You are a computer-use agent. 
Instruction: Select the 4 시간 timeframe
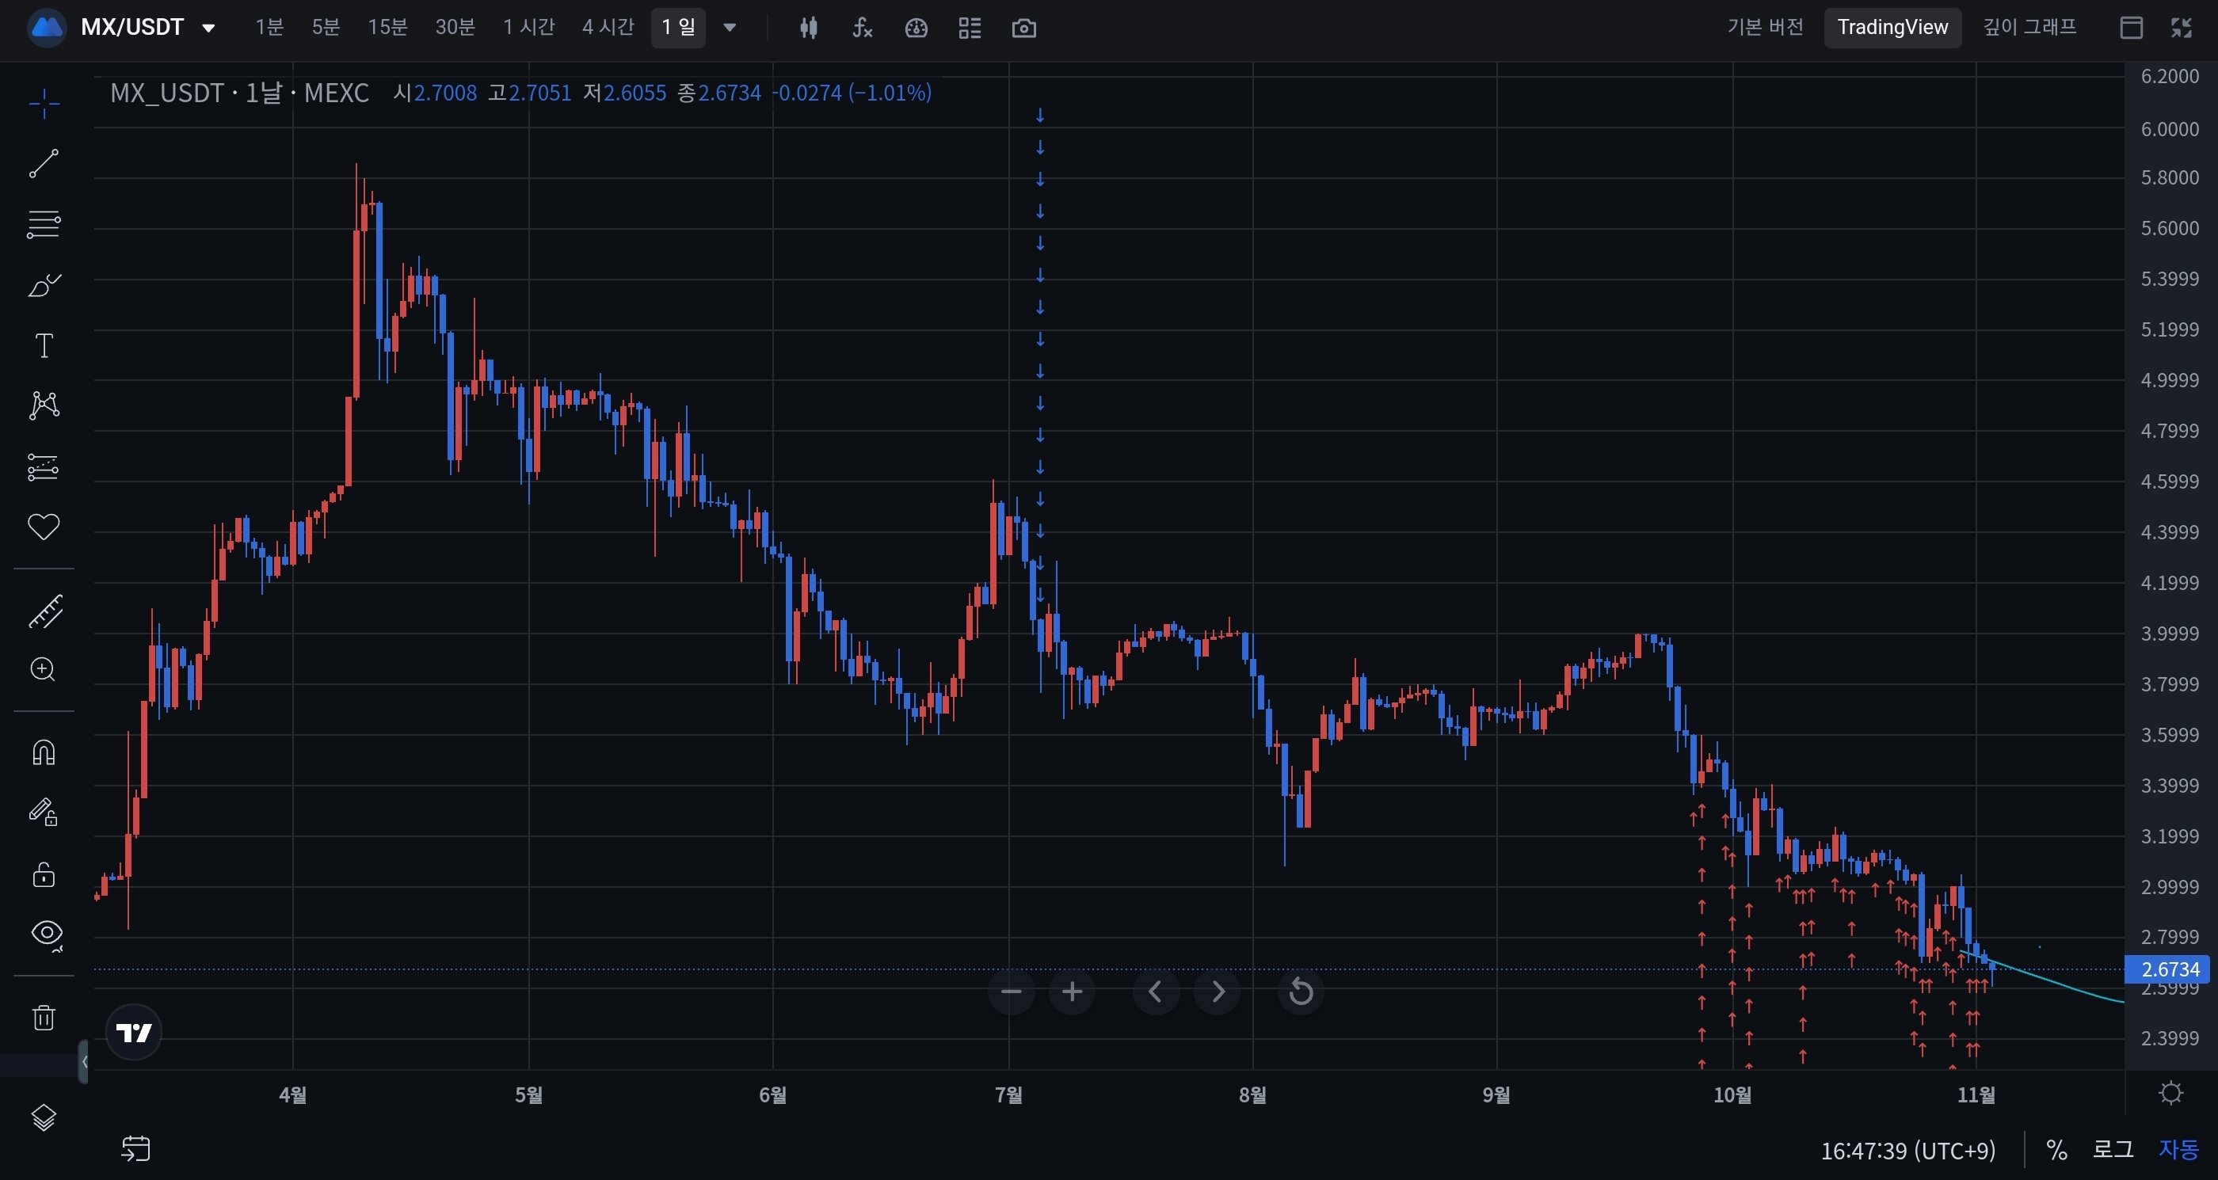pyautogui.click(x=608, y=28)
